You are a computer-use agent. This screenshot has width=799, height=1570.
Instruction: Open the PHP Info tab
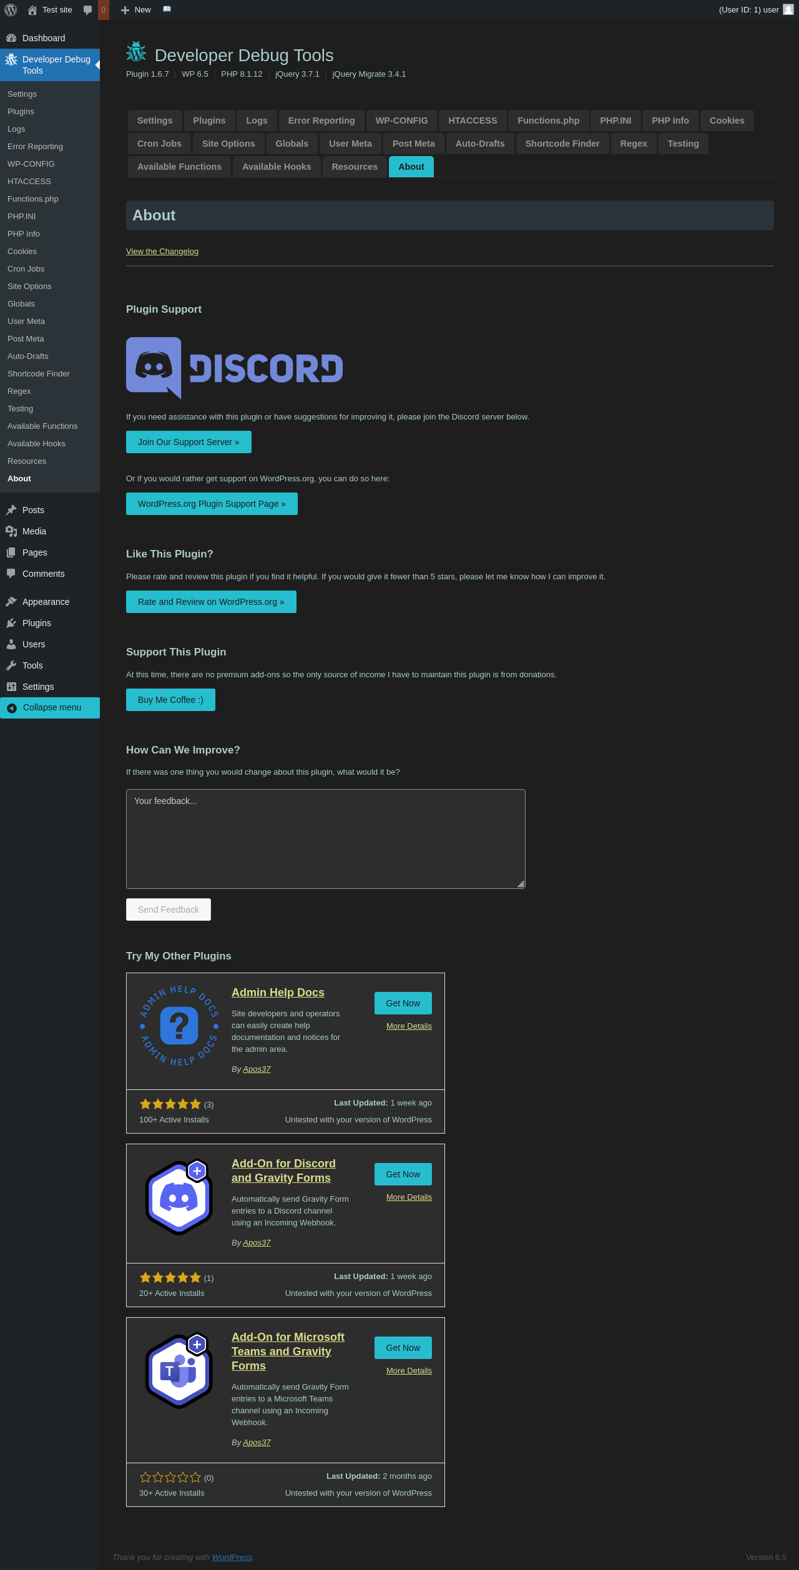pos(670,120)
